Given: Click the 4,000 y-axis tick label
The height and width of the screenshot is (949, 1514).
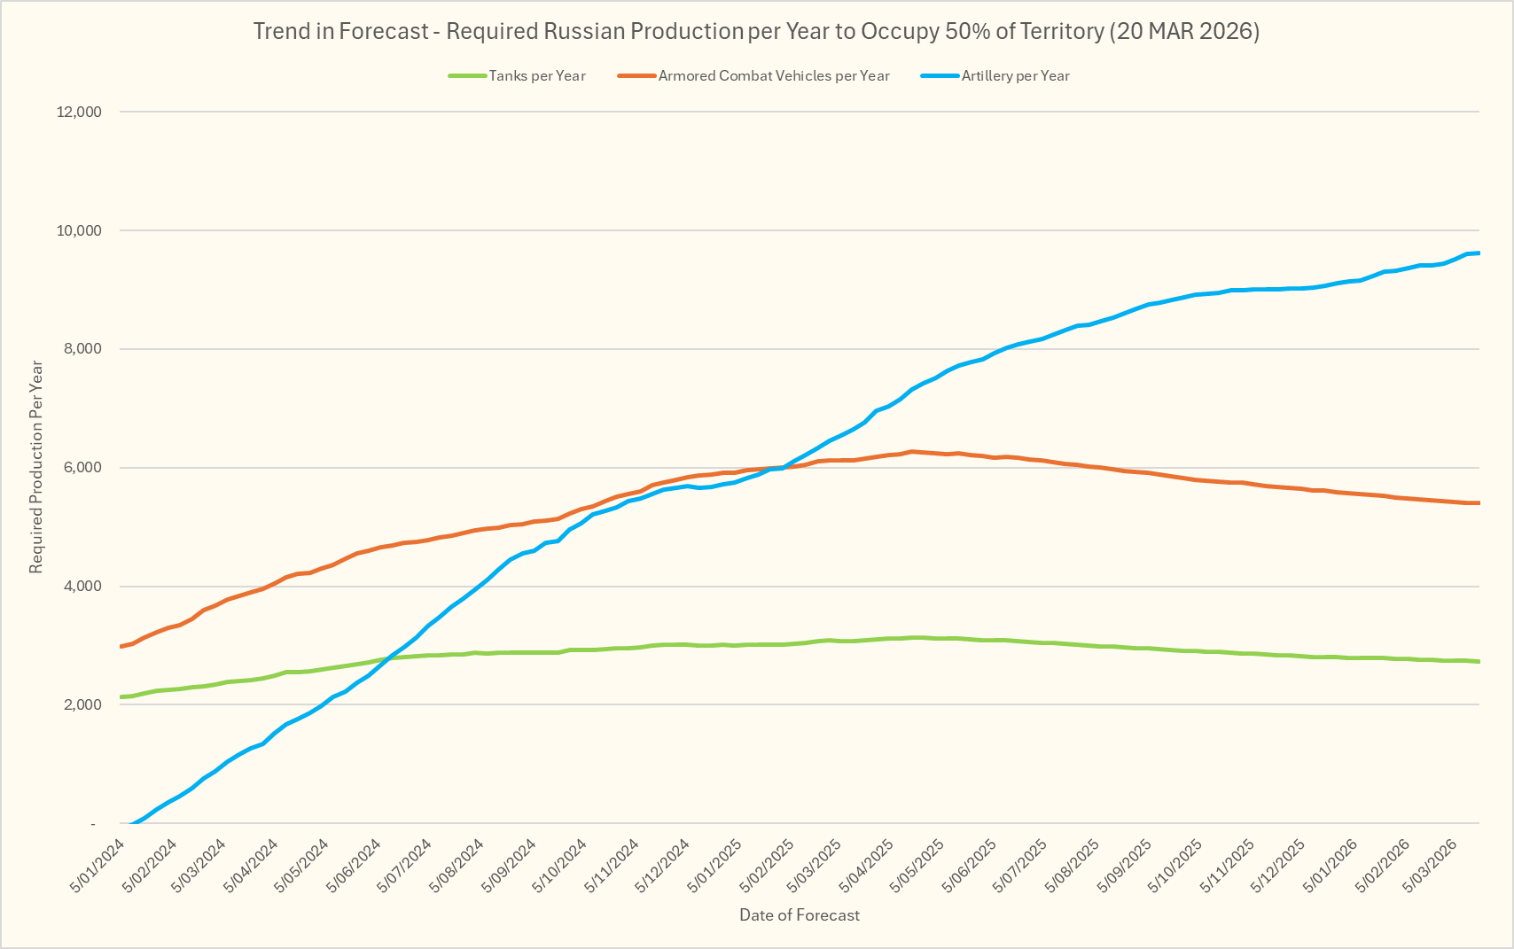Looking at the screenshot, I should point(83,587).
